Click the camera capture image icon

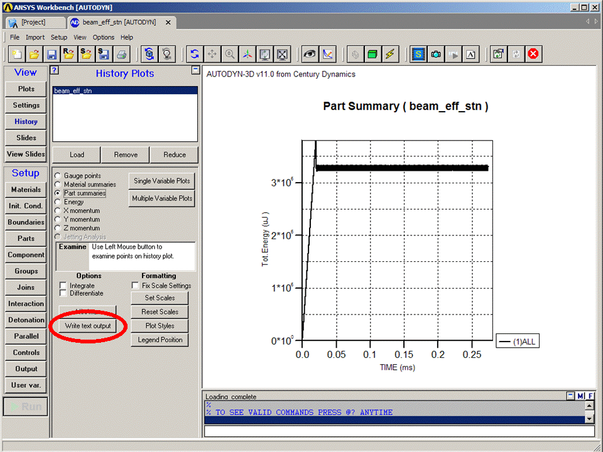click(436, 55)
